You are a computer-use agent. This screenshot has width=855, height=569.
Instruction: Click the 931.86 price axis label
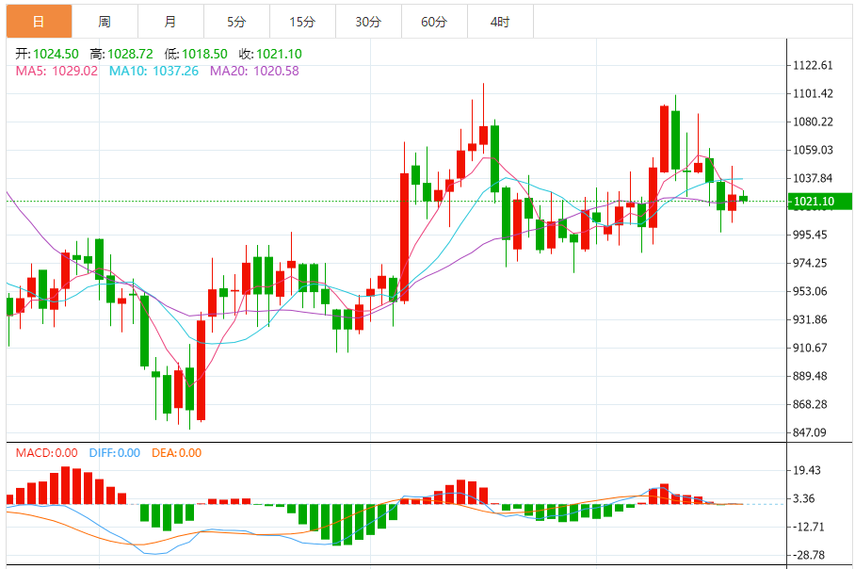tap(810, 319)
